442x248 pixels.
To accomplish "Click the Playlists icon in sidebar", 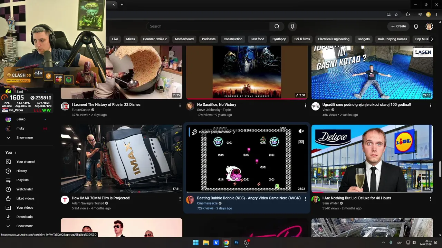I will point(8,180).
